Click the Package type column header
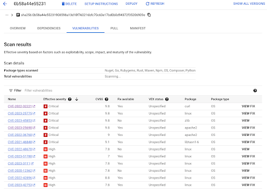Viewport: 267px width, 189px height. pos(220,99)
